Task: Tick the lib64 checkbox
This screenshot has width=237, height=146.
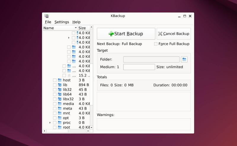Action: point(55,94)
